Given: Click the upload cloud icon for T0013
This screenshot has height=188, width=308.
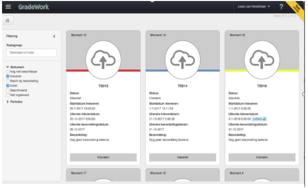Looking at the screenshot, I should pyautogui.click(x=103, y=60).
